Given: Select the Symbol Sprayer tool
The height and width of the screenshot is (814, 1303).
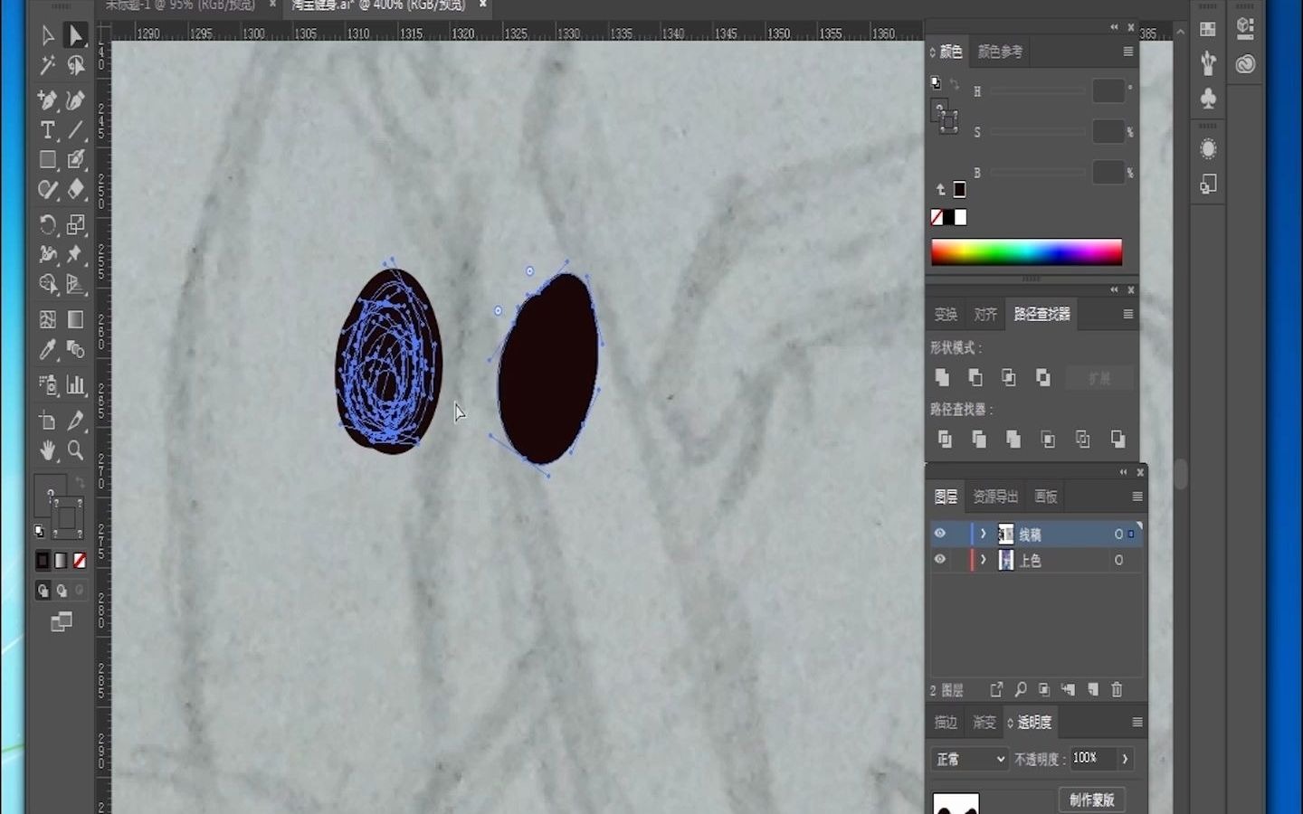Looking at the screenshot, I should click(x=48, y=385).
